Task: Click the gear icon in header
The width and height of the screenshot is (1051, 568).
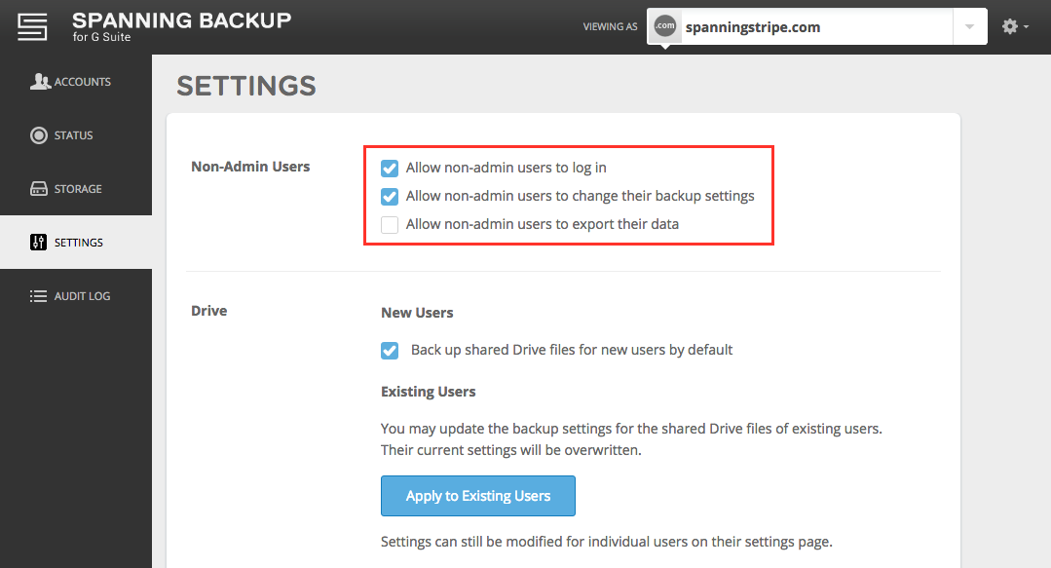Action: [1009, 27]
